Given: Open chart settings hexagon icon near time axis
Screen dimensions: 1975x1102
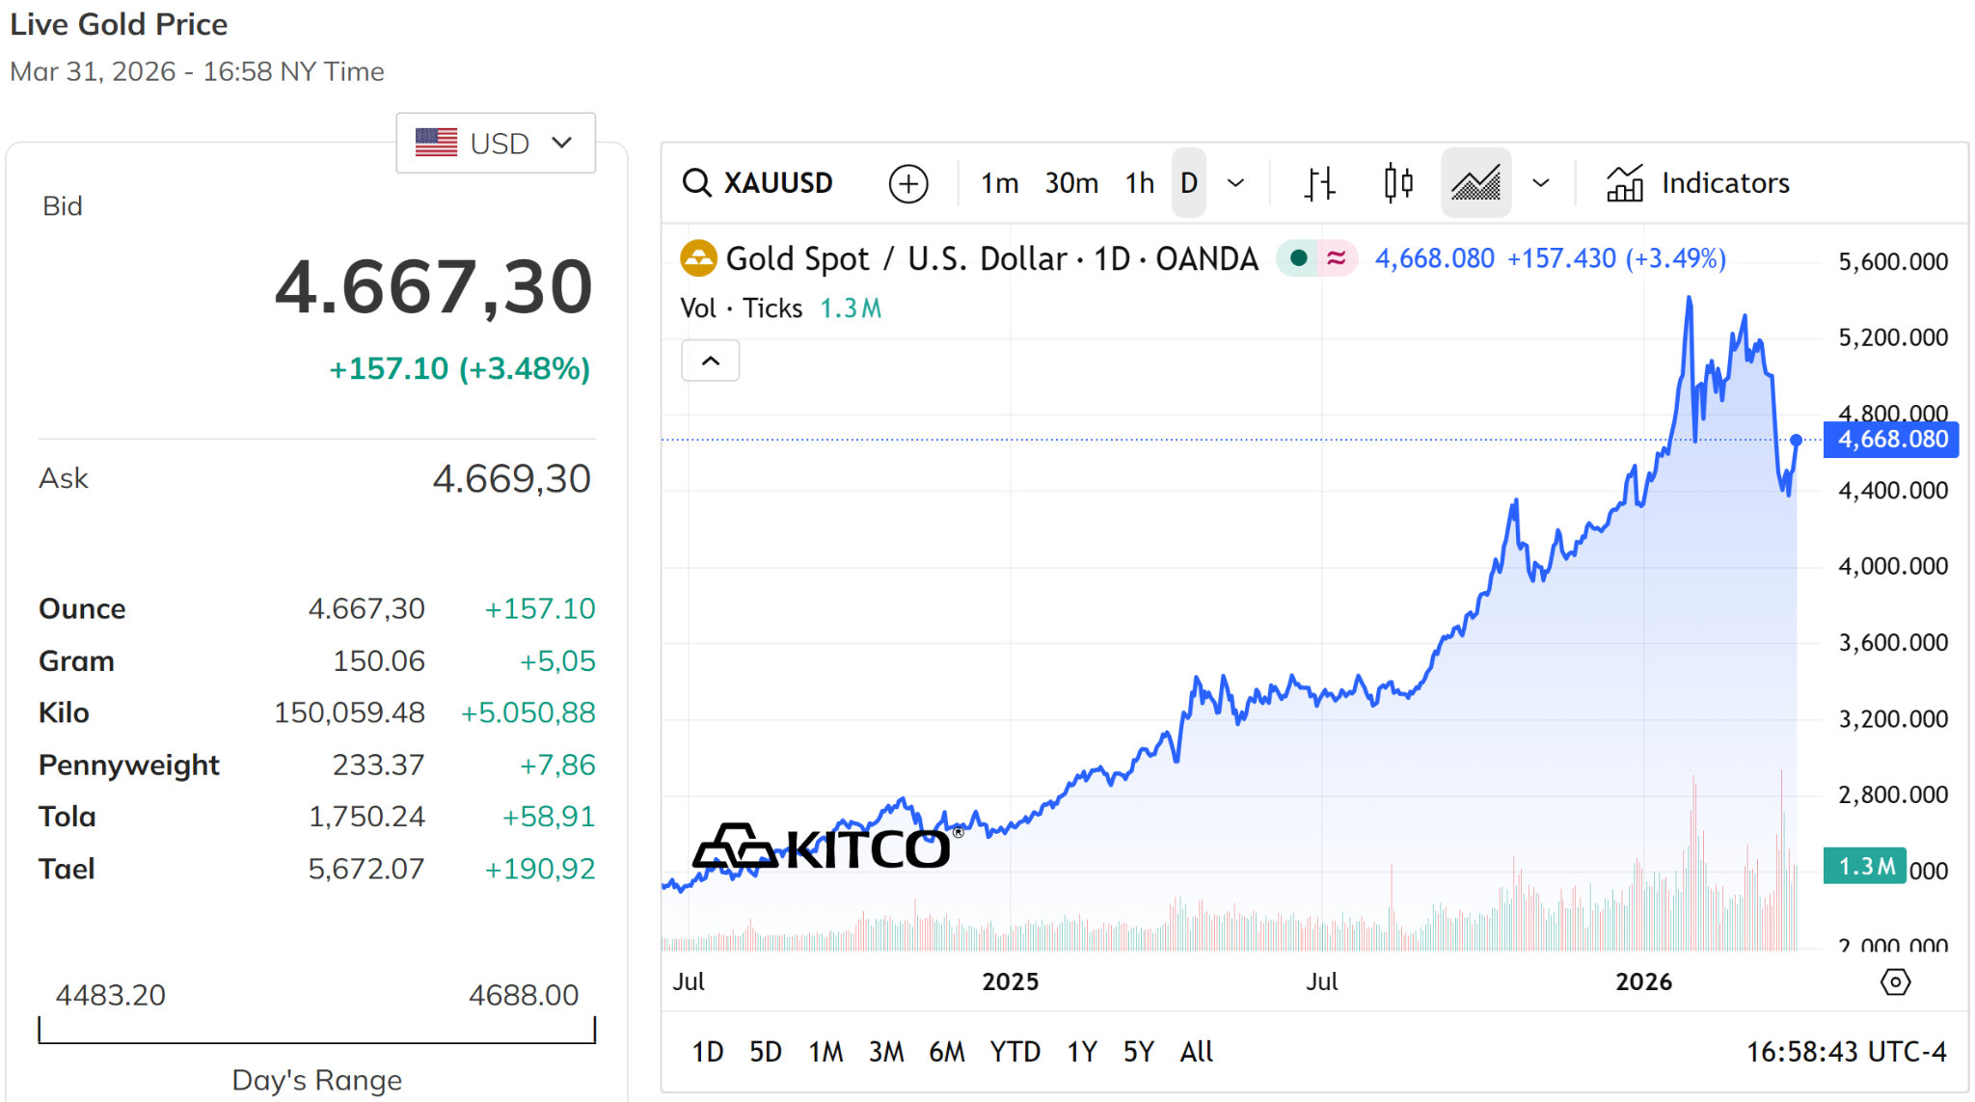Looking at the screenshot, I should click(x=1895, y=981).
